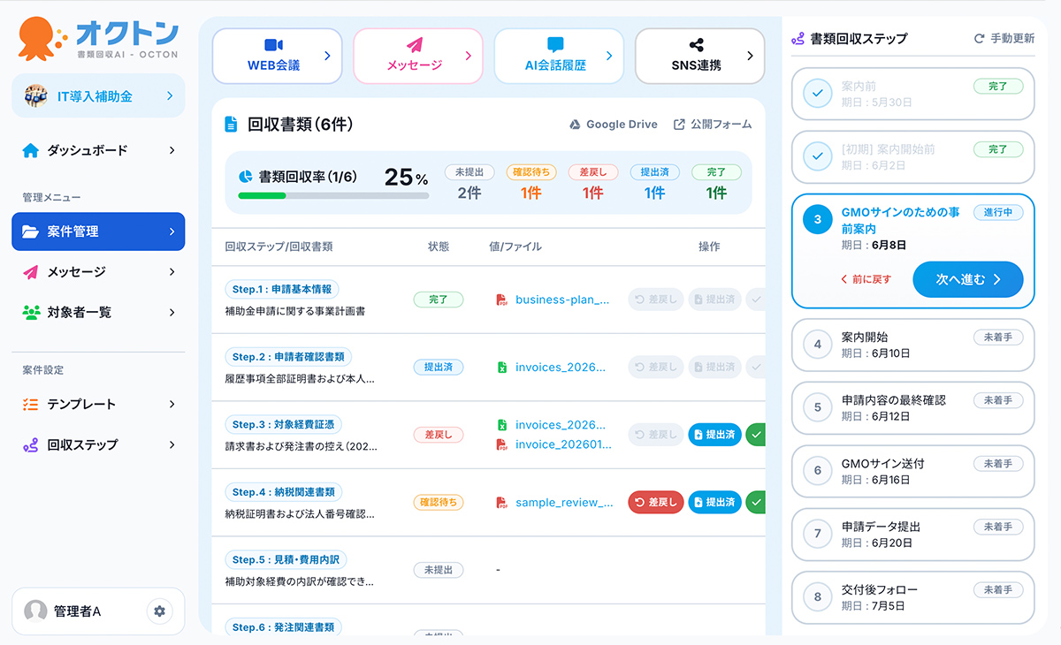The image size is (1061, 645).
Task: Click the Step.1：申請基本情報 tag
Action: (x=282, y=290)
